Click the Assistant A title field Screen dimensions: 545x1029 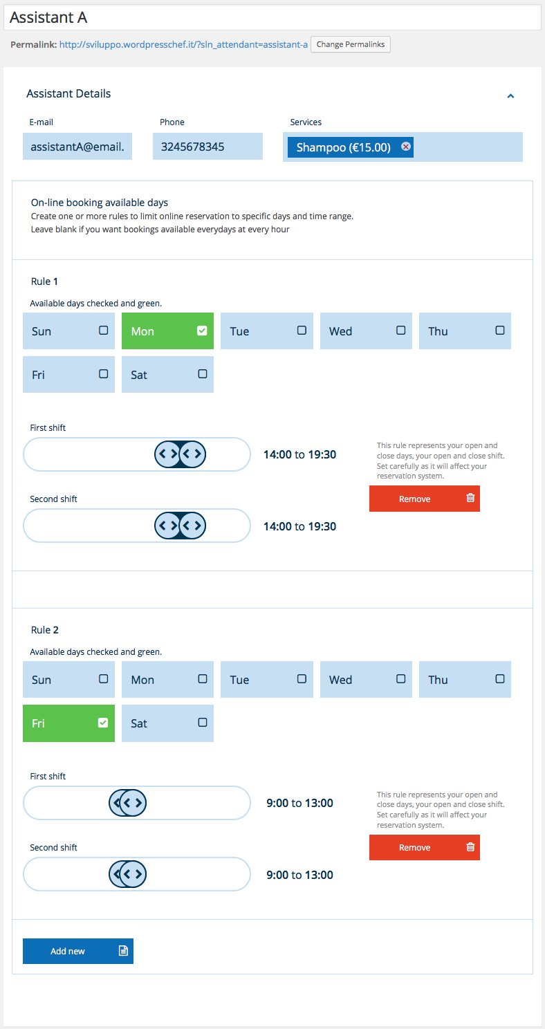272,17
